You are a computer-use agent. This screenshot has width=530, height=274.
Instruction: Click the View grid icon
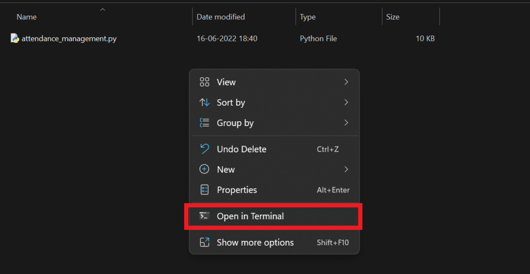click(204, 82)
